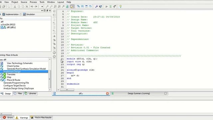This screenshot has height=120, width=213.
Task: Open the Project menu
Action: [15, 2]
